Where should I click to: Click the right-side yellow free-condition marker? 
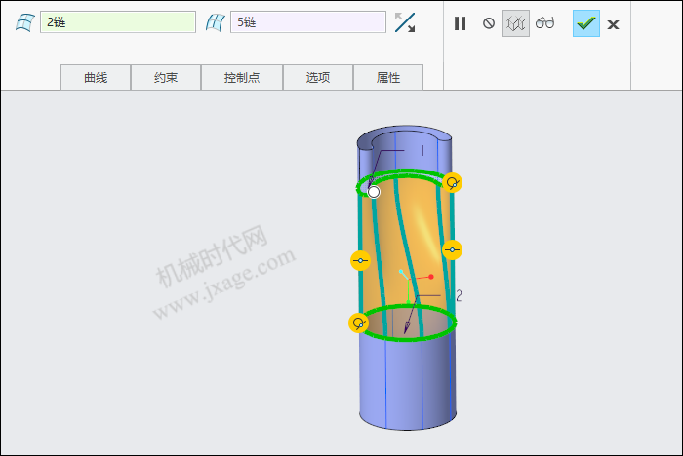[x=452, y=249]
